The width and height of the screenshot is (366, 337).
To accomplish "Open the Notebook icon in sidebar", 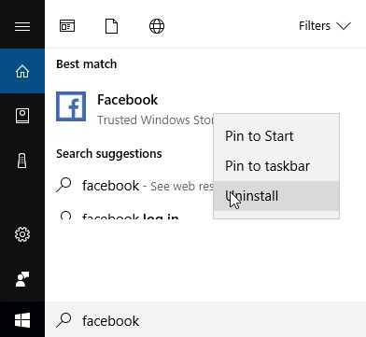I will (x=22, y=116).
